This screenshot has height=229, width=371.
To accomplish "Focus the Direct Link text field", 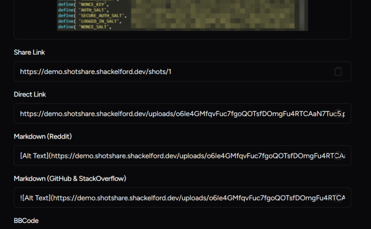I will pyautogui.click(x=165, y=113).
